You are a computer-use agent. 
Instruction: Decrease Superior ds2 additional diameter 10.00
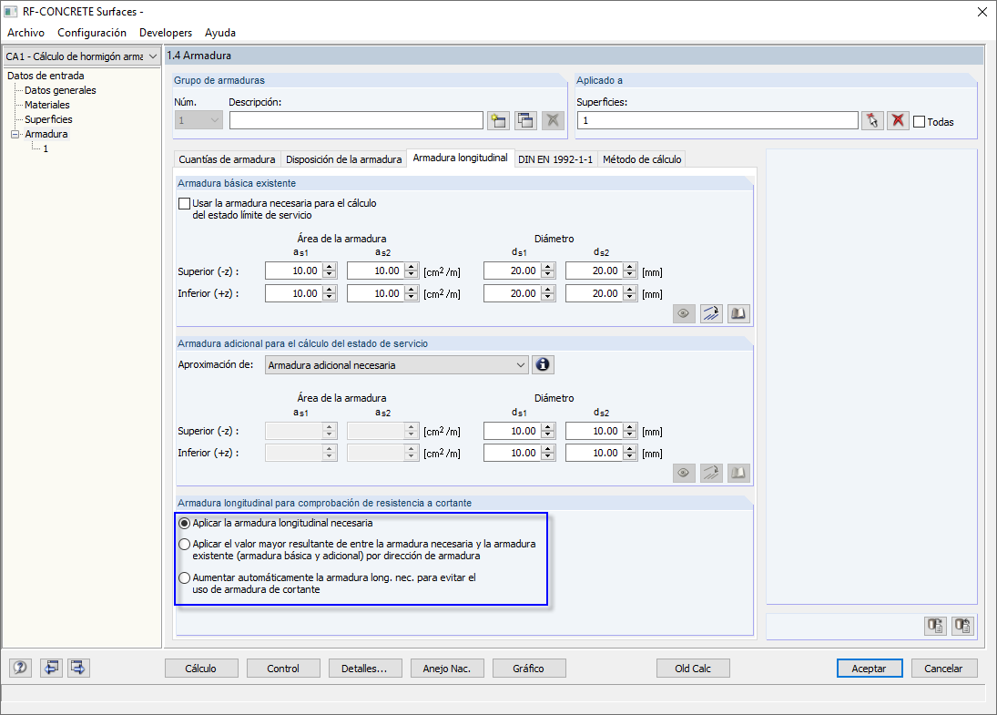coord(629,435)
